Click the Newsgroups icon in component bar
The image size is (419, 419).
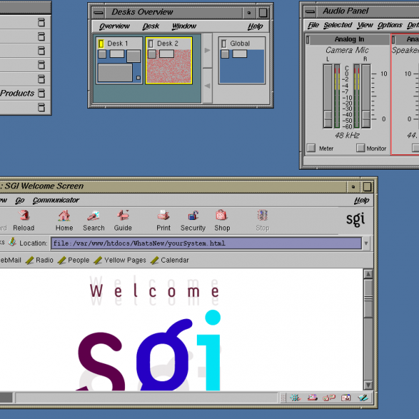(329, 398)
